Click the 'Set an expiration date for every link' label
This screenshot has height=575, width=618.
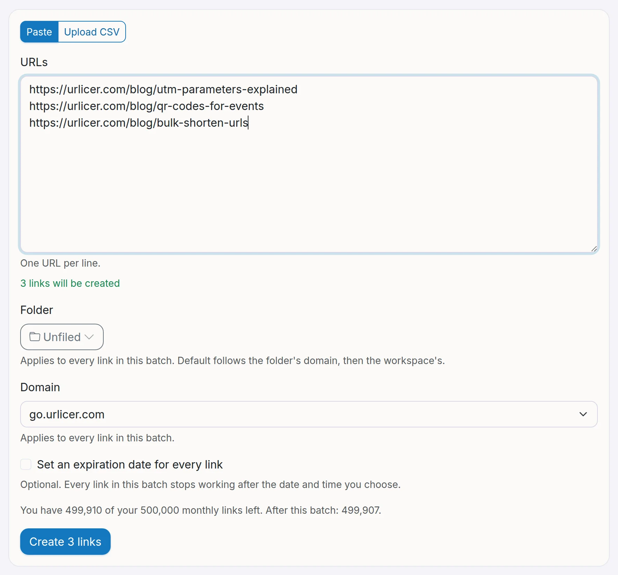pyautogui.click(x=130, y=465)
